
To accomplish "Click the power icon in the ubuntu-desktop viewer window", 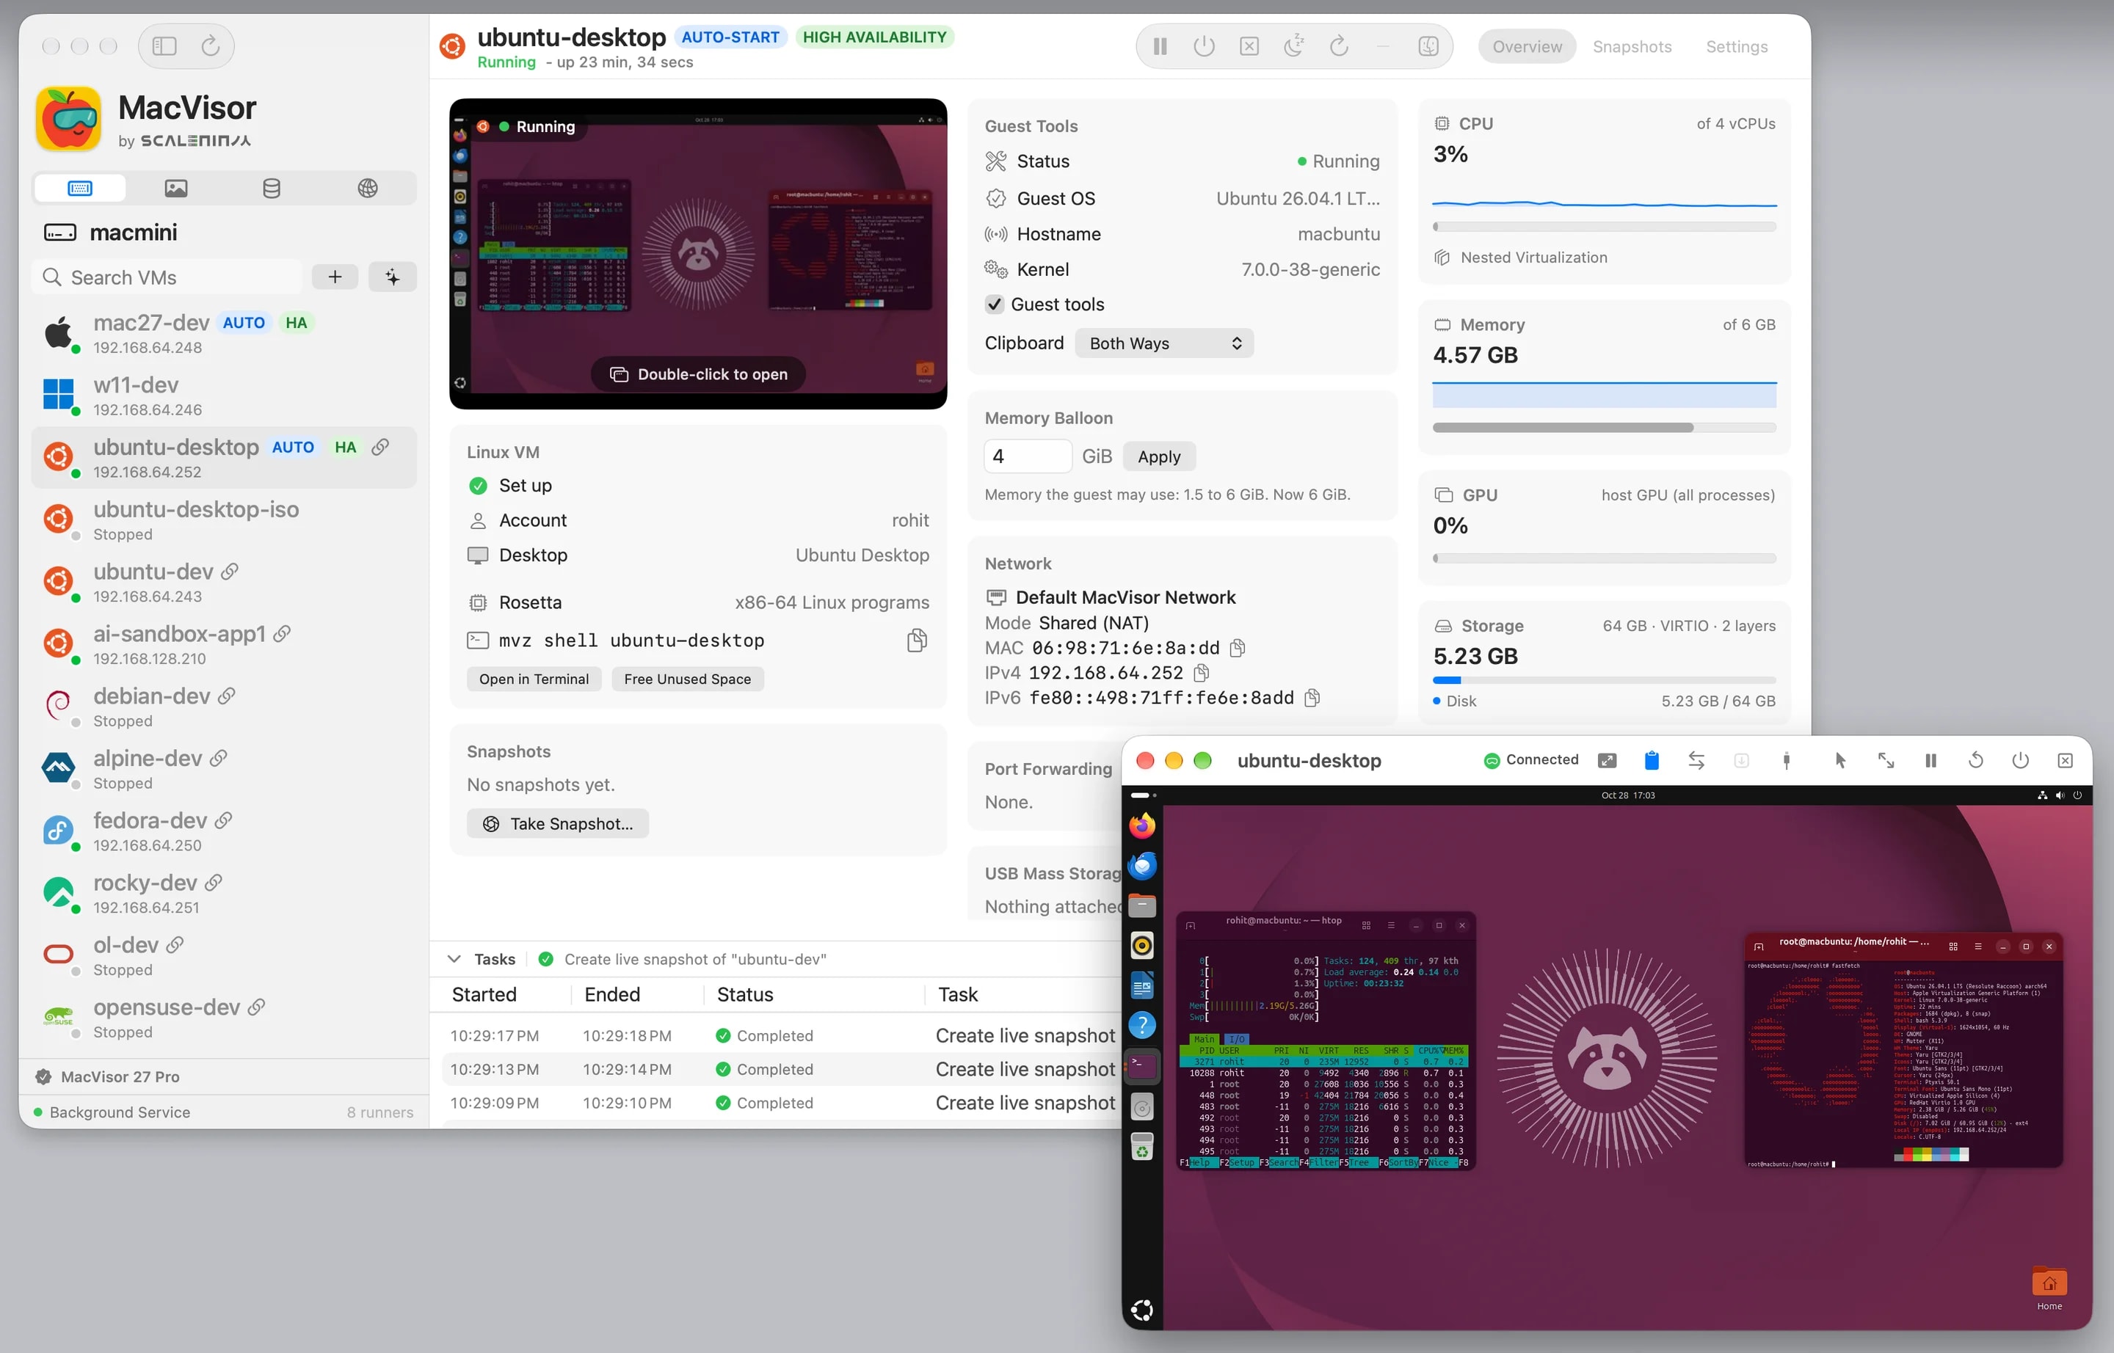I will [x=2021, y=761].
